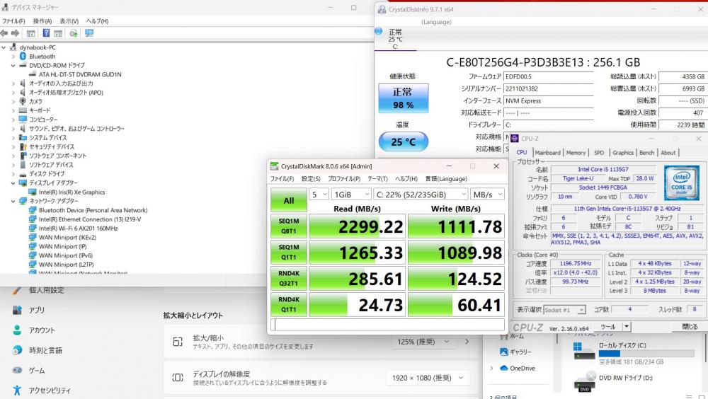This screenshot has width=708, height=399.
Task: Select the カメラ device category
Action: coord(35,101)
